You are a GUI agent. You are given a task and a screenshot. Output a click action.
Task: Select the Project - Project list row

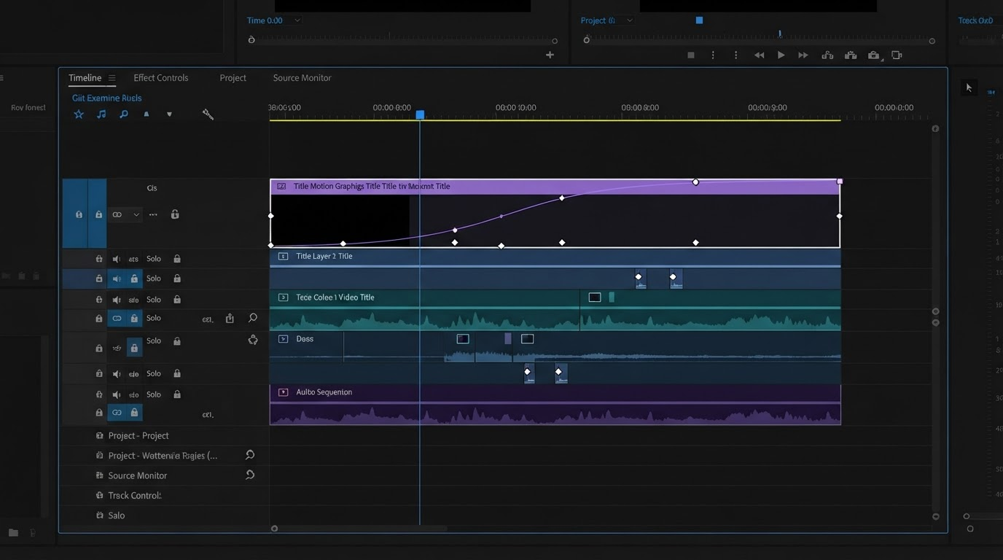tap(164, 435)
